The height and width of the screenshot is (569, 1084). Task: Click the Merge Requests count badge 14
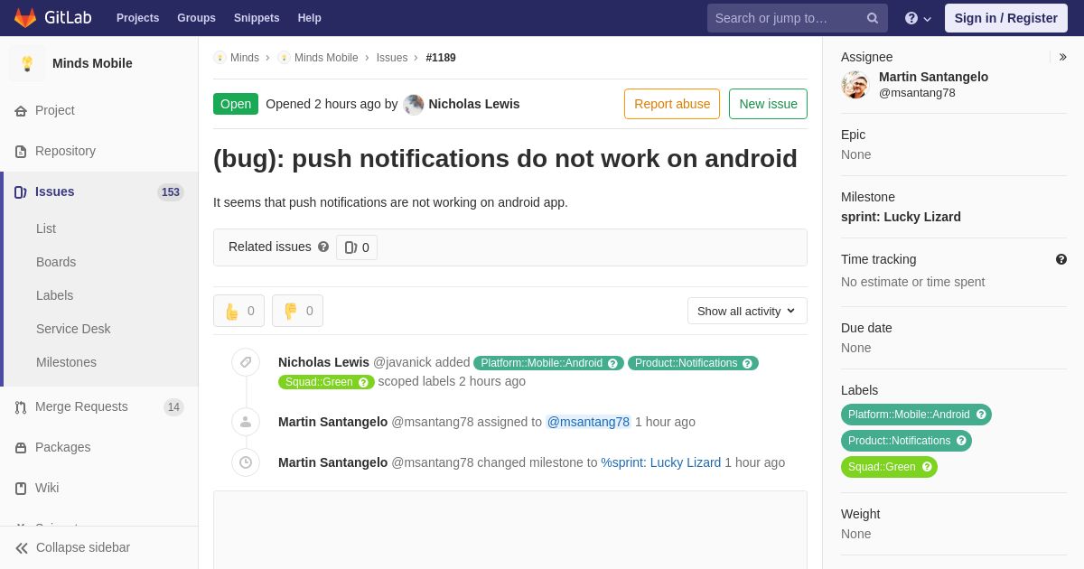(173, 407)
